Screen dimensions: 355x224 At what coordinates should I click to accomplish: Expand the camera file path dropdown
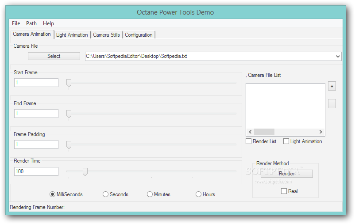point(338,56)
